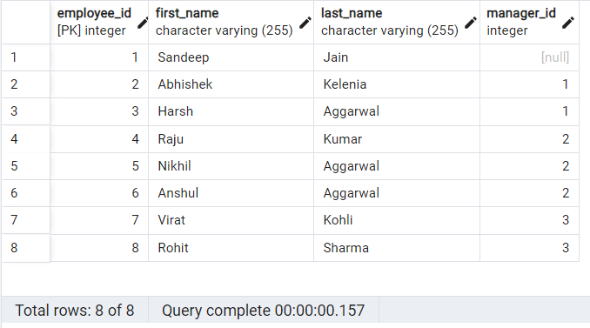Click the edit pencil icon in manager_id column

[567, 23]
